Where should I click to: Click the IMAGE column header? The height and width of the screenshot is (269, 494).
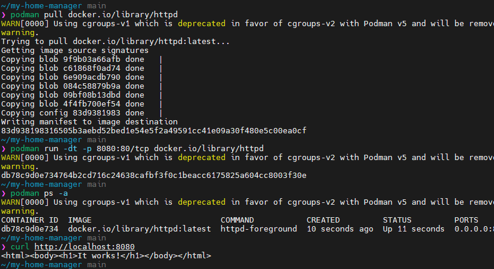point(80,220)
